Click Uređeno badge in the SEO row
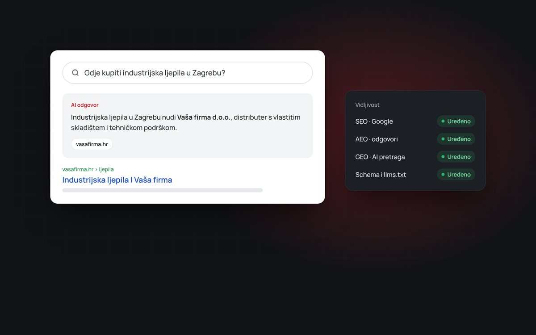 pyautogui.click(x=456, y=121)
